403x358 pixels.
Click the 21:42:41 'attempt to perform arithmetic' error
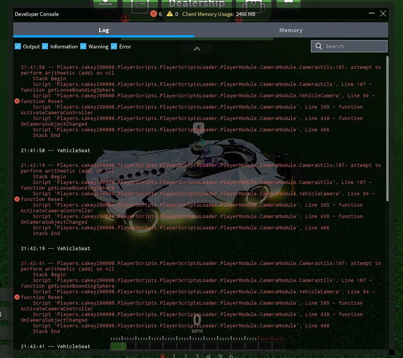(201, 266)
